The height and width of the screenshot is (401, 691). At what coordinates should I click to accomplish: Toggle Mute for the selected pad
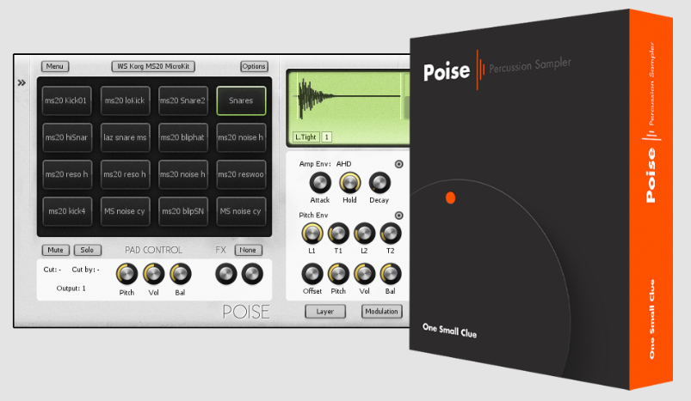56,250
